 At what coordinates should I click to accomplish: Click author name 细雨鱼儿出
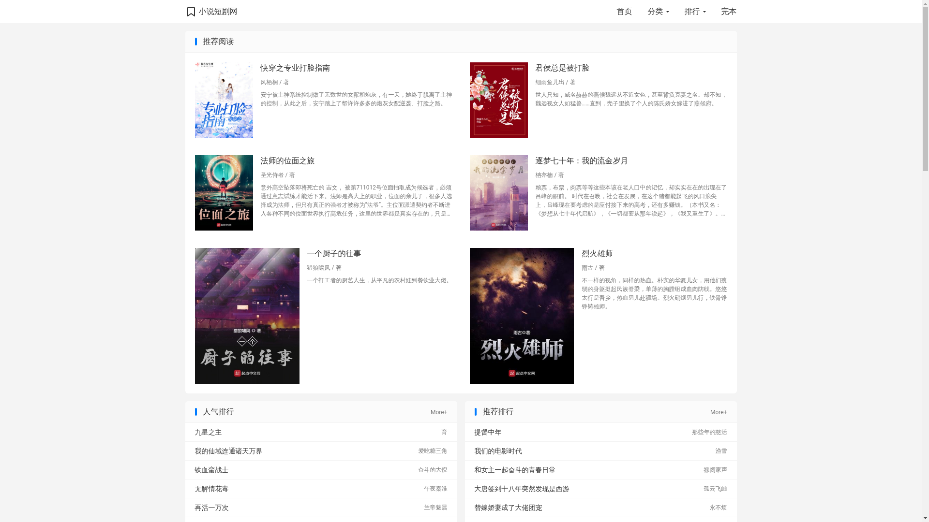(x=550, y=83)
